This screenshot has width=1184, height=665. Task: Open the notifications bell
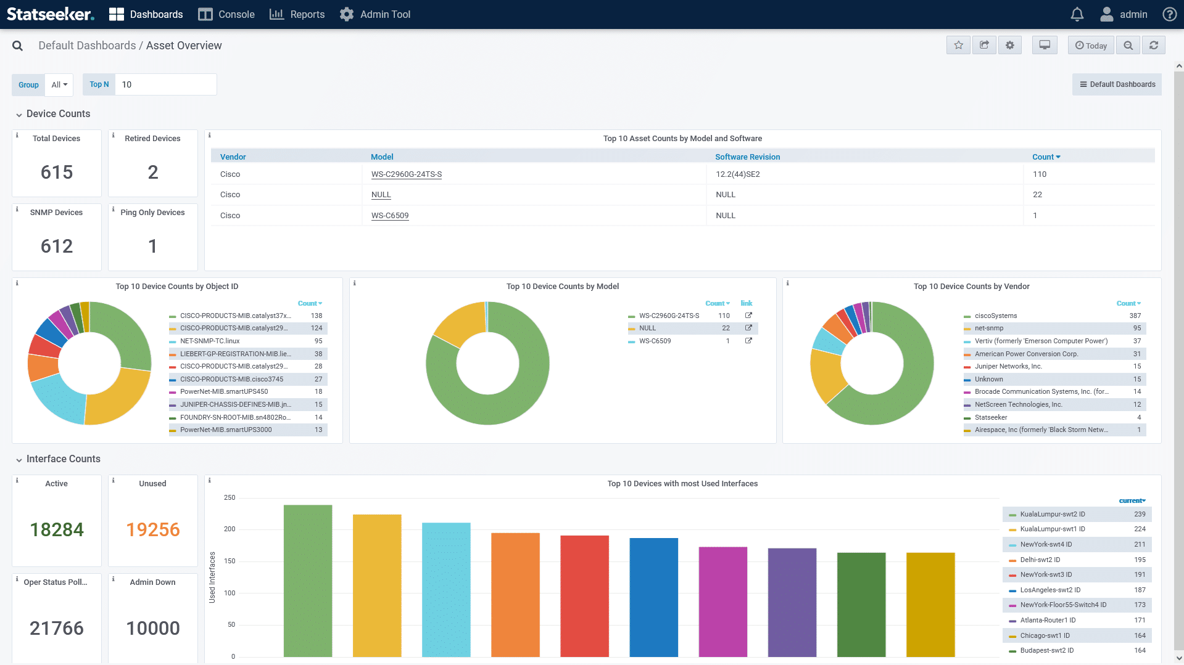click(1077, 14)
